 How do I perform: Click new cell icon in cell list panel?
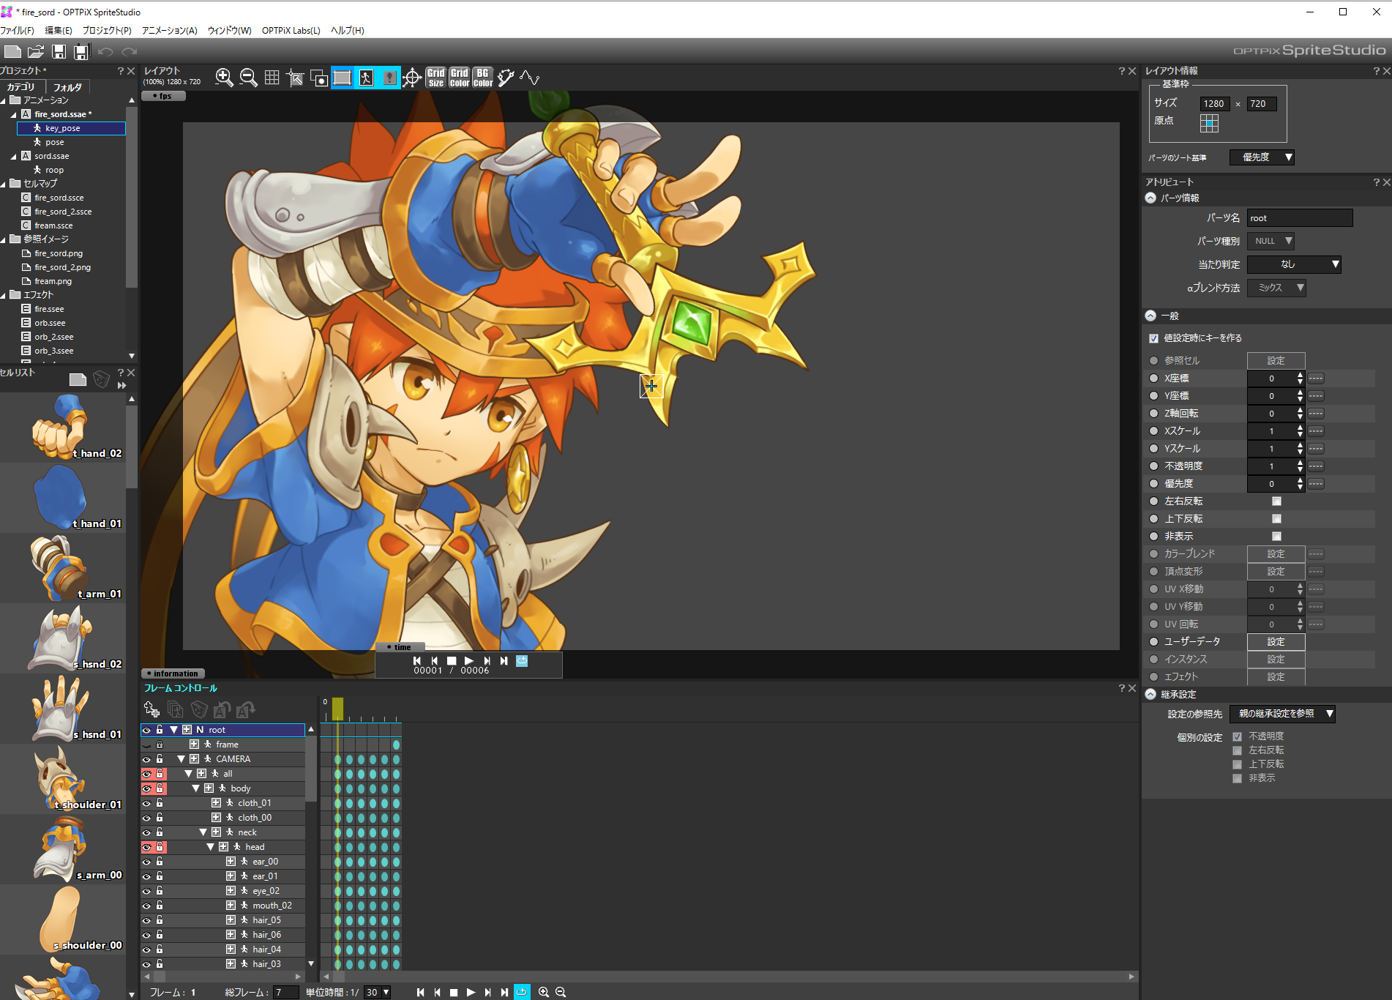pos(78,378)
